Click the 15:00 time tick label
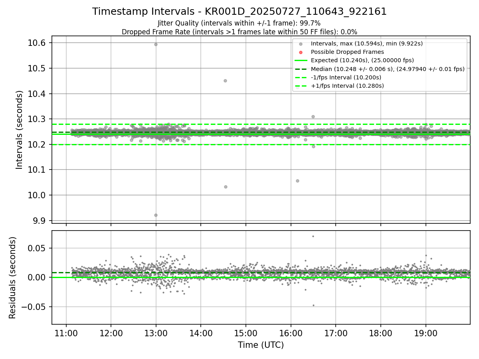 click(245, 333)
